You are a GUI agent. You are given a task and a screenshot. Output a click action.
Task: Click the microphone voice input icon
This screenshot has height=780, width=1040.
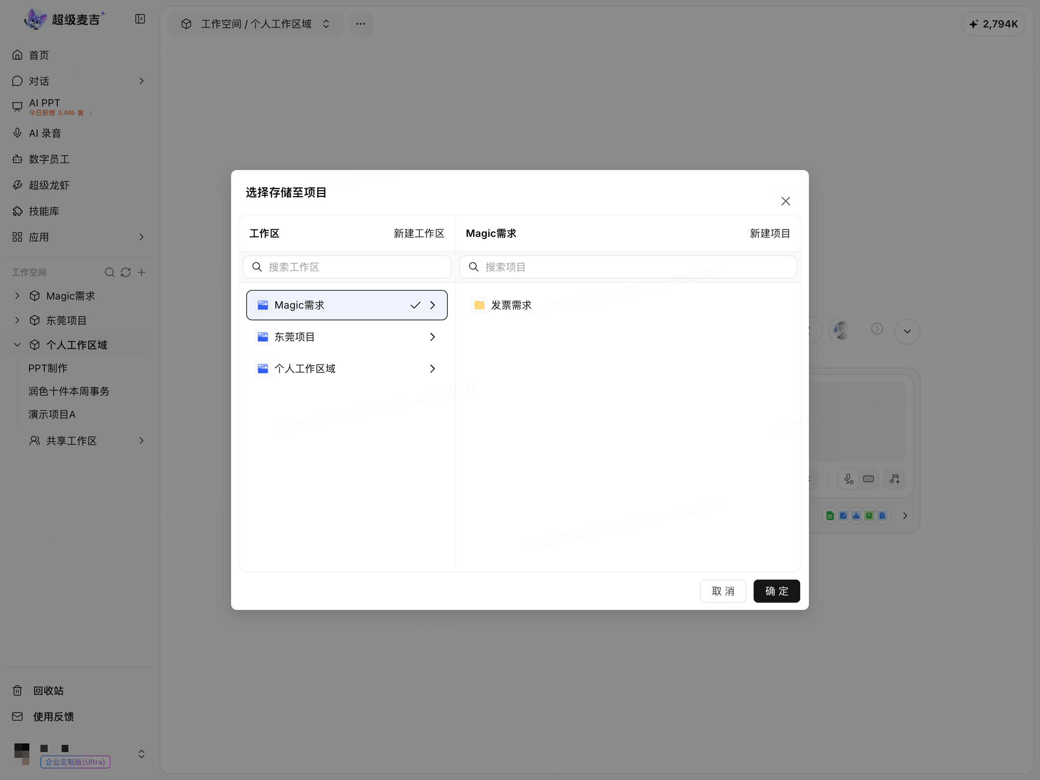pyautogui.click(x=848, y=479)
